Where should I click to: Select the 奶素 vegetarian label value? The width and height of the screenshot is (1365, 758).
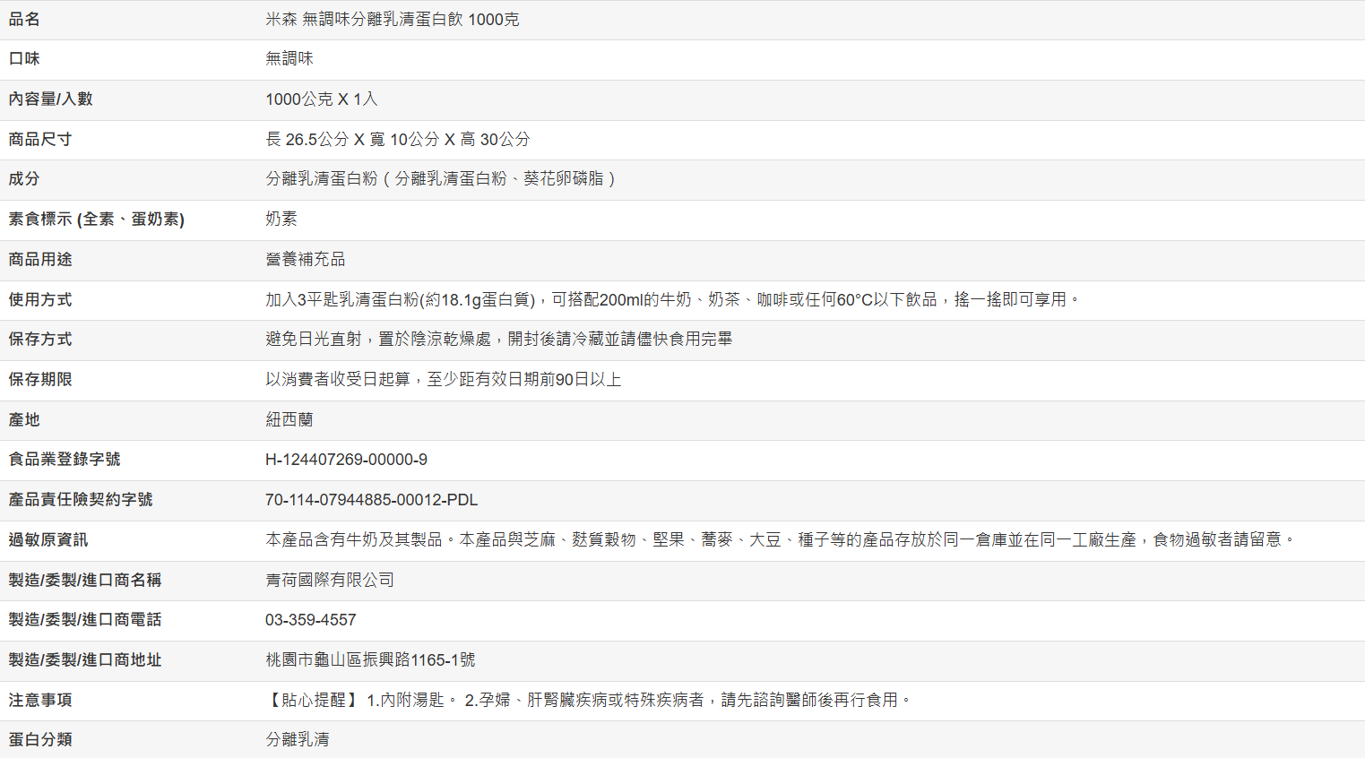click(x=281, y=220)
